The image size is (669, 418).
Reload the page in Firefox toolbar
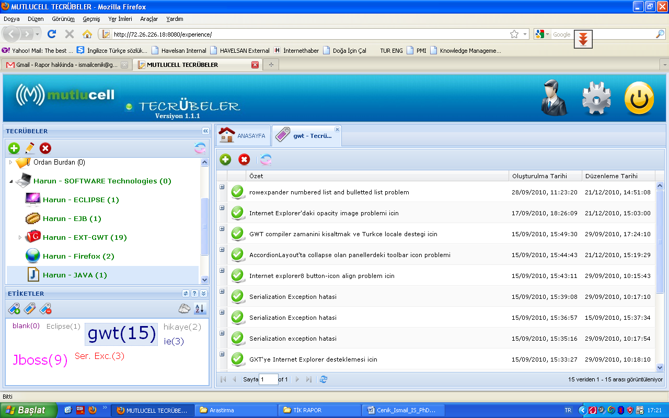[x=51, y=34]
